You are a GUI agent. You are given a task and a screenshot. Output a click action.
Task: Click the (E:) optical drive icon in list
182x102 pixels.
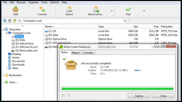point(46,39)
